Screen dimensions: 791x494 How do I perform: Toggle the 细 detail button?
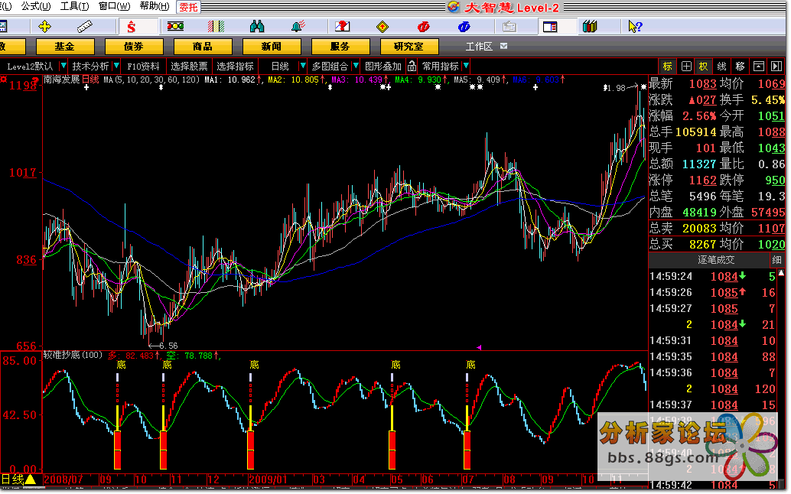(x=776, y=260)
